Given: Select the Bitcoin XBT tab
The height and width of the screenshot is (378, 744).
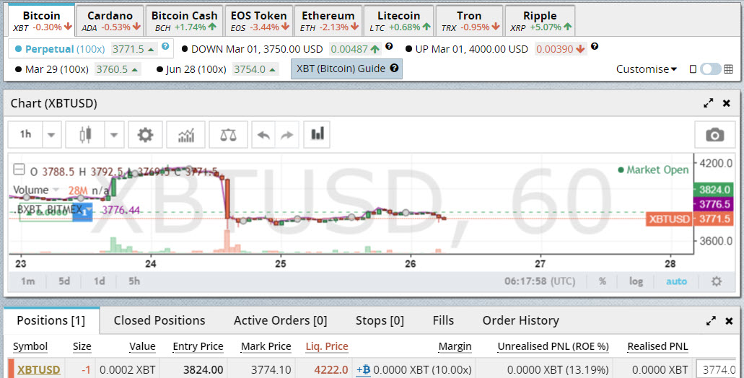Looking at the screenshot, I should click(42, 21).
